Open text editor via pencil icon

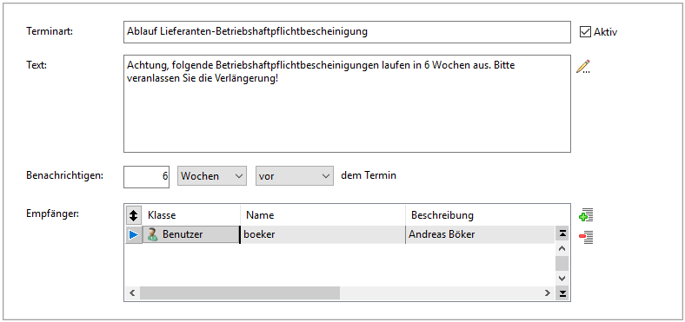pyautogui.click(x=583, y=66)
